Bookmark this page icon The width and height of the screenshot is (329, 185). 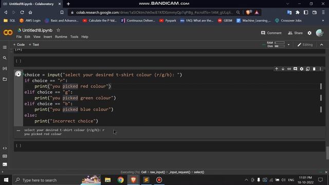pos(62,12)
